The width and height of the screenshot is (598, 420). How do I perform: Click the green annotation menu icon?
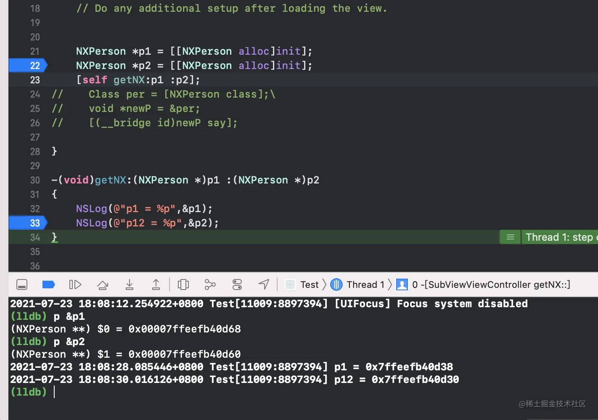[x=510, y=237]
